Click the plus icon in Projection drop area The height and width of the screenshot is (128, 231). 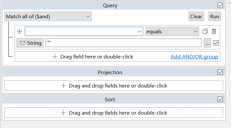pyautogui.click(x=63, y=86)
